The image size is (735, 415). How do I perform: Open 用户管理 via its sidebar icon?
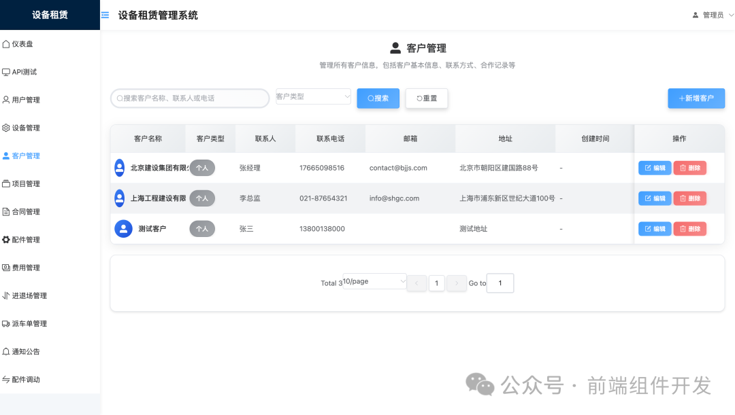click(x=7, y=99)
